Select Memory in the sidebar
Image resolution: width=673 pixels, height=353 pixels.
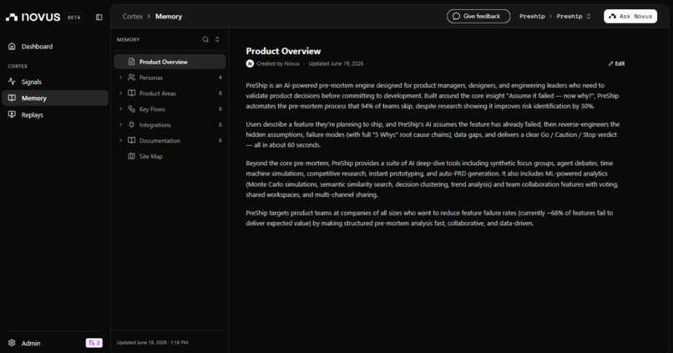55,98
